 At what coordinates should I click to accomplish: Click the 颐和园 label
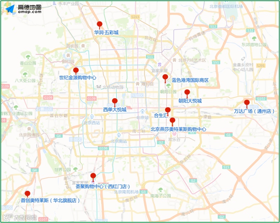(68, 61)
